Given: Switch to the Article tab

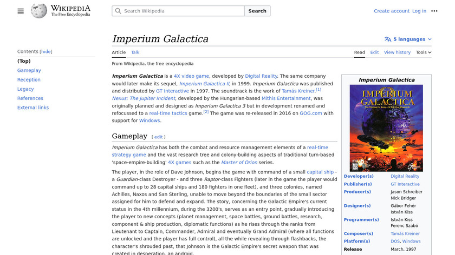Looking at the screenshot, I should click(x=119, y=52).
